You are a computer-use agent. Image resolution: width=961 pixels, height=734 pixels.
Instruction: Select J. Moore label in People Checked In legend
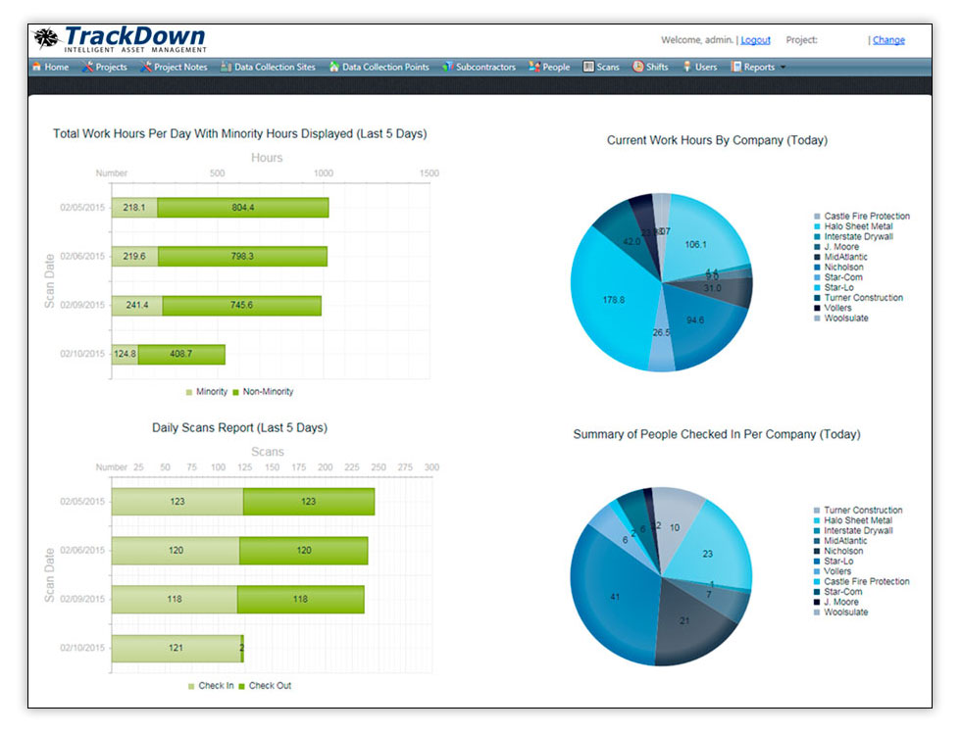coord(841,602)
